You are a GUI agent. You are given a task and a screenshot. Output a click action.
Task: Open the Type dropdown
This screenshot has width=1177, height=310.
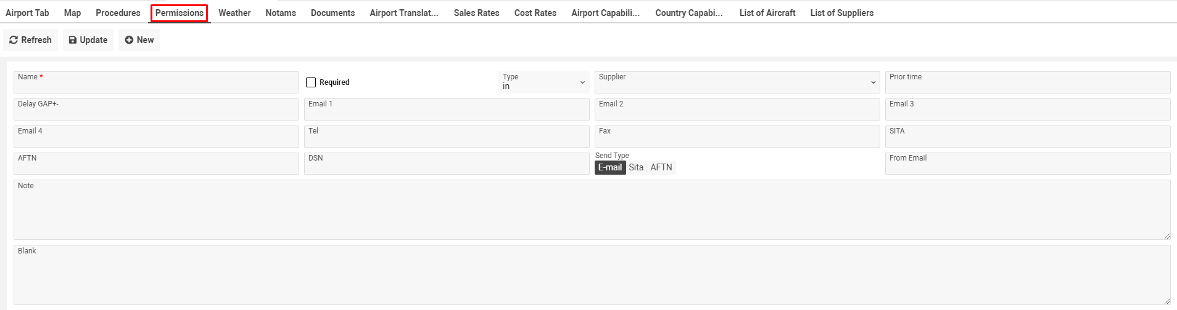pos(543,82)
